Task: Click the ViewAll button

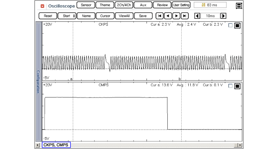Action: [124, 16]
